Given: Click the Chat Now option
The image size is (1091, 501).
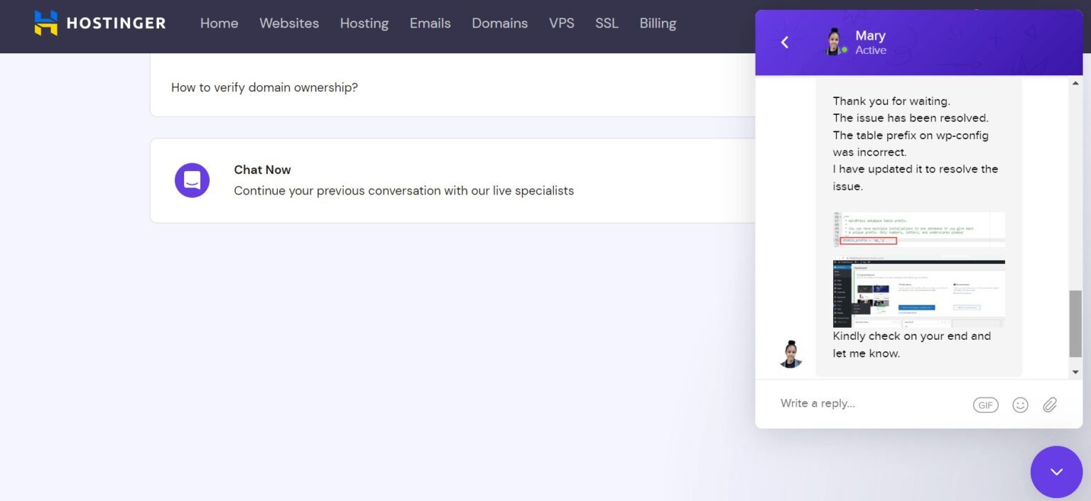Looking at the screenshot, I should (x=262, y=170).
